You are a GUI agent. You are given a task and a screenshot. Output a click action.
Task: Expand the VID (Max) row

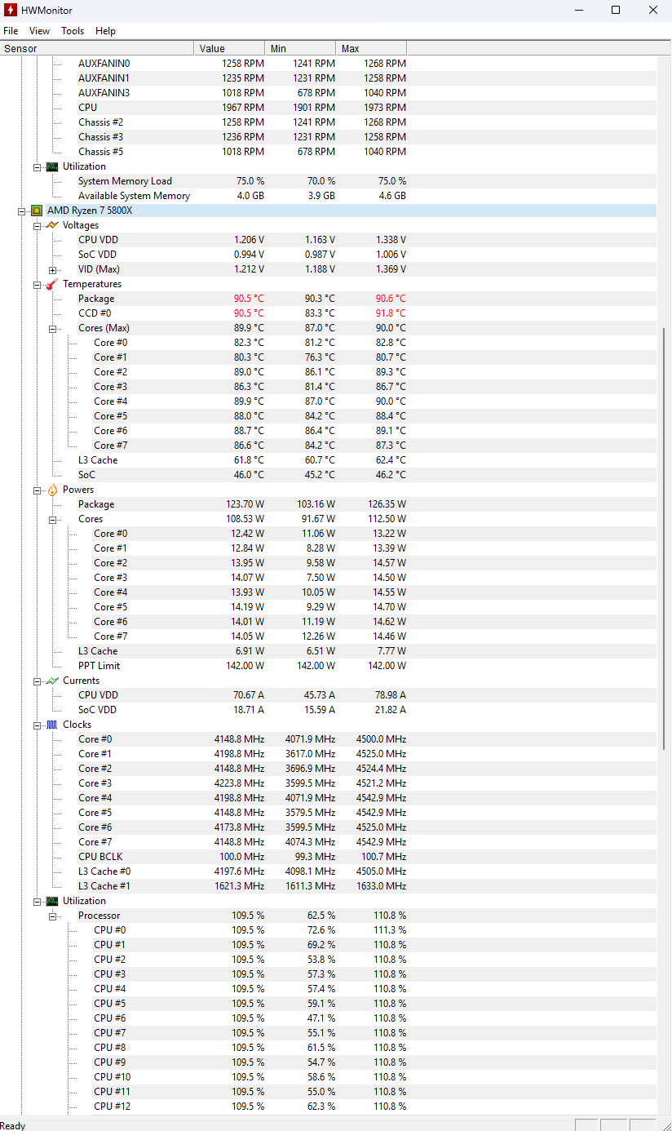[x=53, y=269]
